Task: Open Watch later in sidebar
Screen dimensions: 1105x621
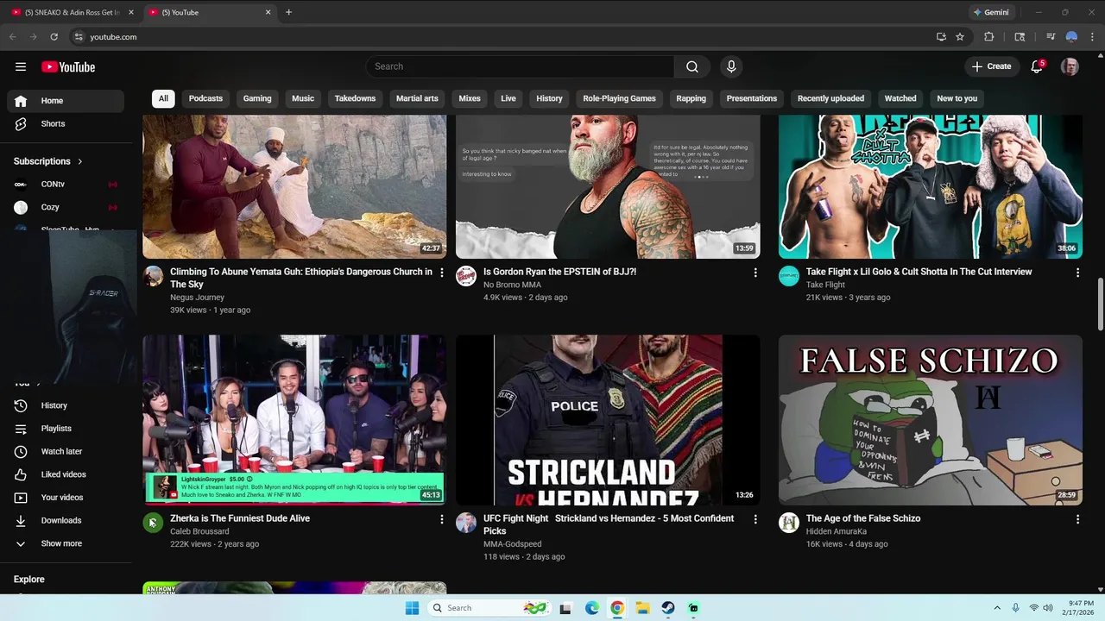Action: coord(66,451)
